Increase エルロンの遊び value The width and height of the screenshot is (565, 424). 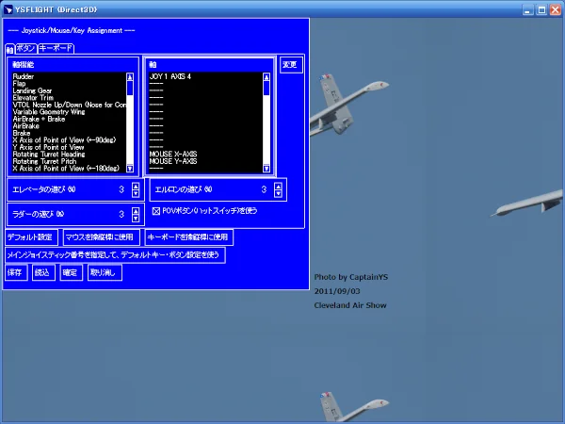coord(278,186)
